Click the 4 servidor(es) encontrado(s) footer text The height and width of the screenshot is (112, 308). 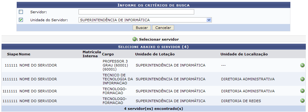point(154,109)
